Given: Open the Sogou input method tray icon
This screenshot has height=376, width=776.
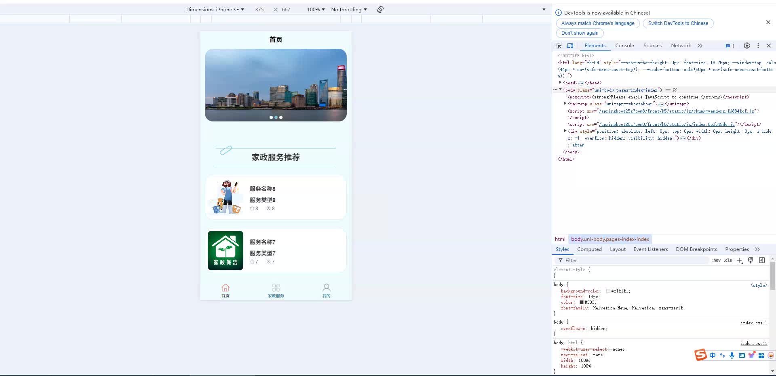Looking at the screenshot, I should click(x=700, y=355).
